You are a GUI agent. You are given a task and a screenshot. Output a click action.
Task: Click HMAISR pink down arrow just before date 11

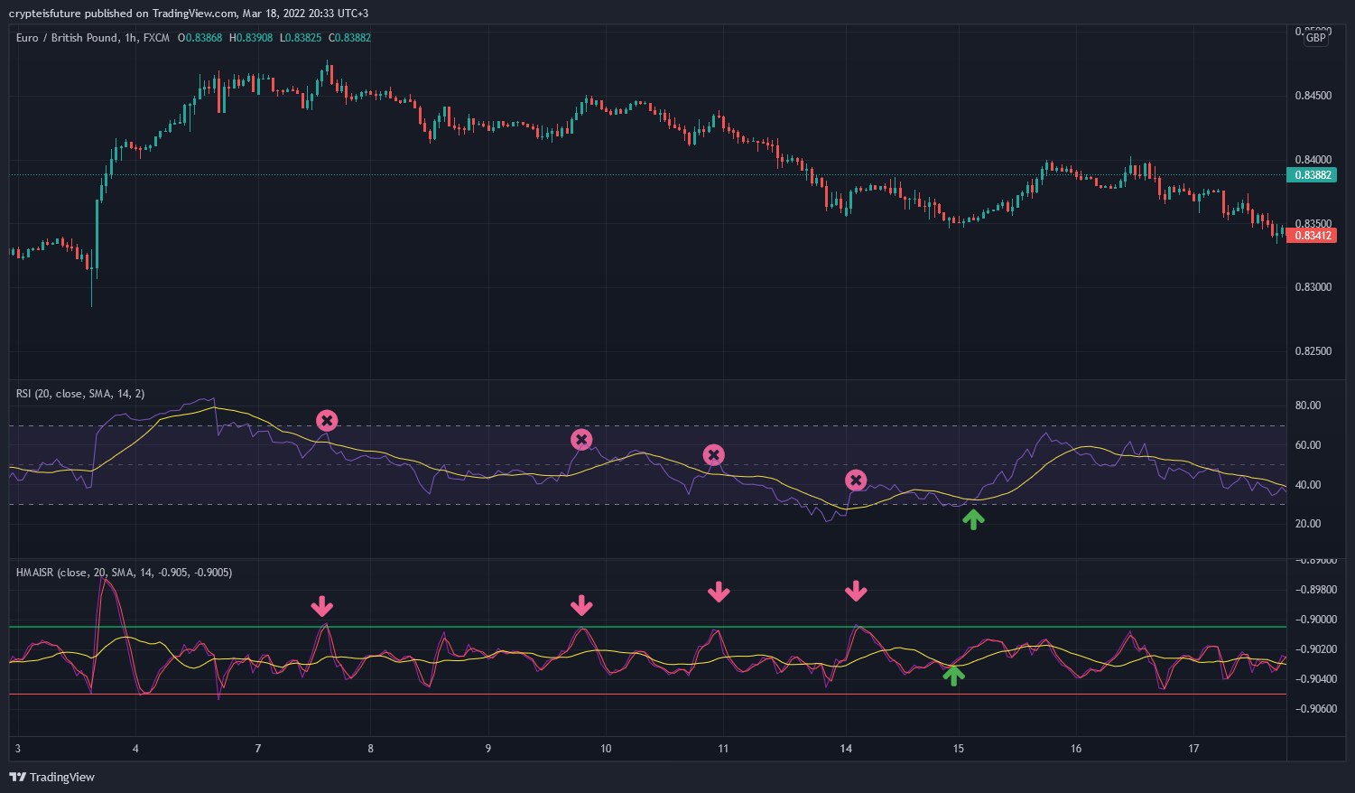719,592
